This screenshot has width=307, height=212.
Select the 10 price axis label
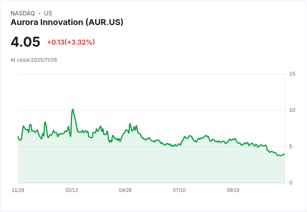[x=292, y=110]
